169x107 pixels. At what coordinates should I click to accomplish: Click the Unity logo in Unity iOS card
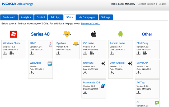[x=104, y=64]
